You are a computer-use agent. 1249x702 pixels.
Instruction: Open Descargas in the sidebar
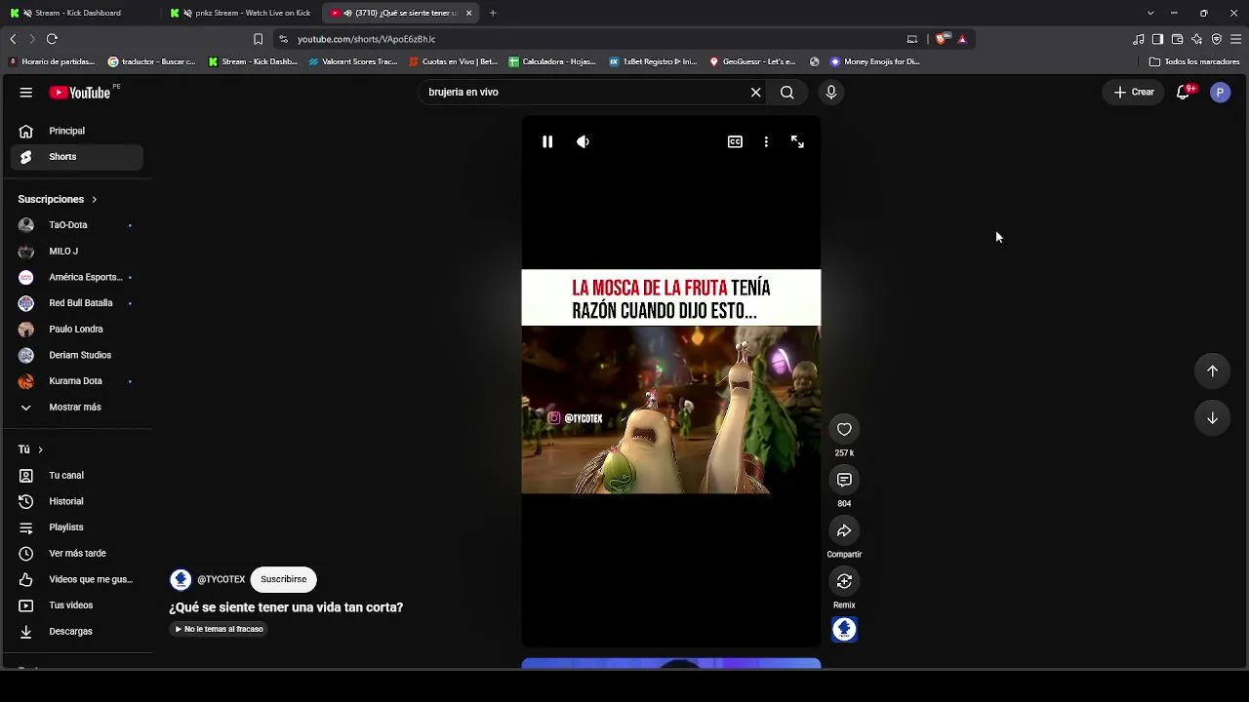(77, 632)
